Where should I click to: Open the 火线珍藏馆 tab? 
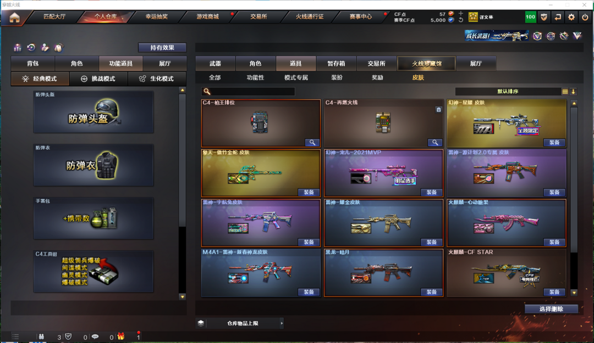coord(427,64)
